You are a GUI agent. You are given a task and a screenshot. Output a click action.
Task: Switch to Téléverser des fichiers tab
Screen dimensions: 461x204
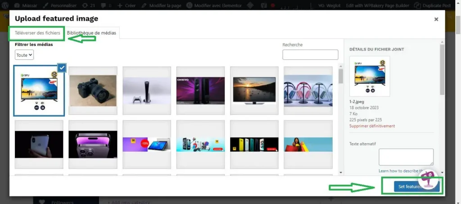pyautogui.click(x=37, y=33)
